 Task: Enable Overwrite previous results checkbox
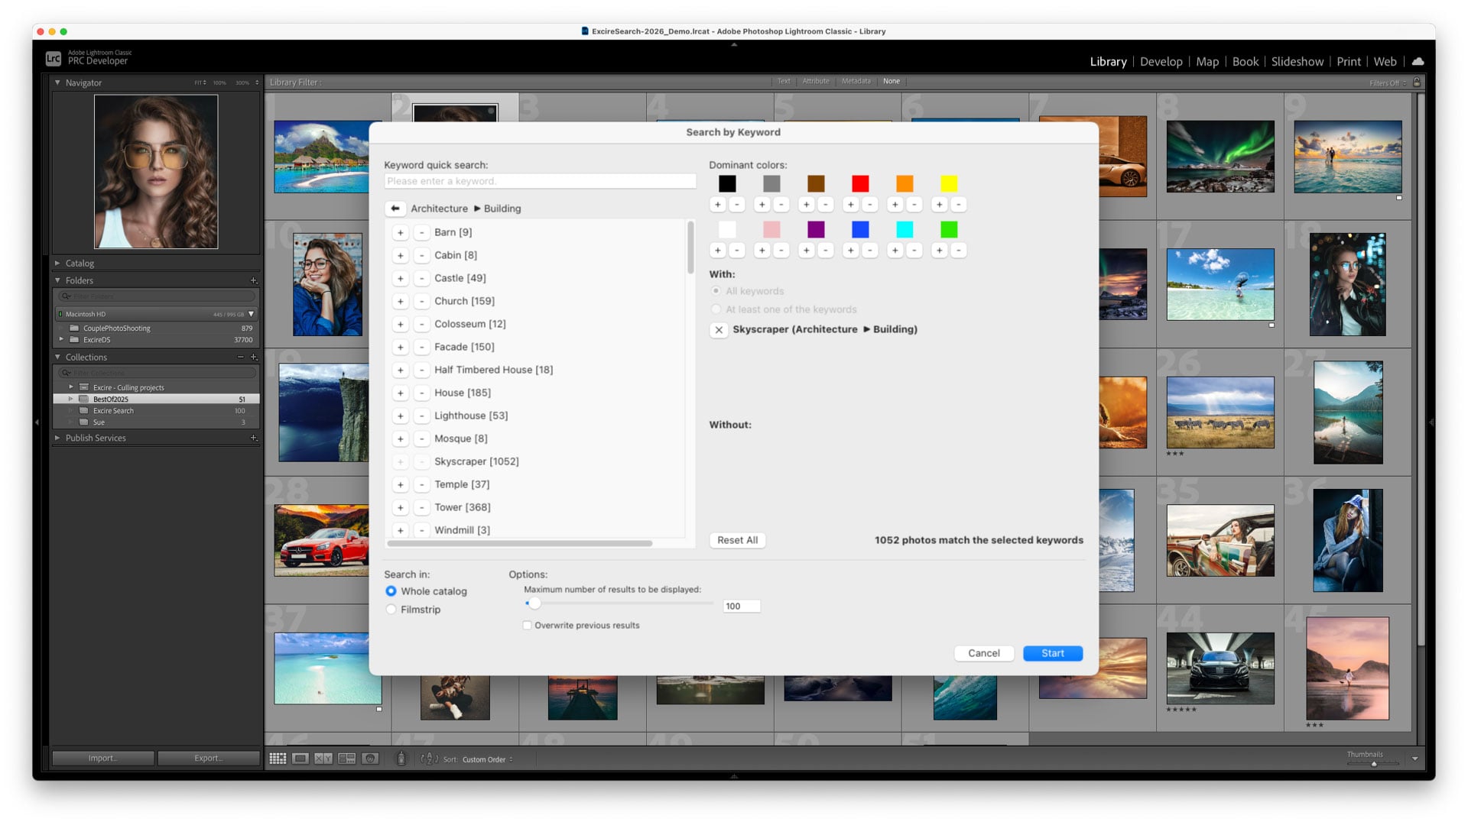pyautogui.click(x=527, y=626)
